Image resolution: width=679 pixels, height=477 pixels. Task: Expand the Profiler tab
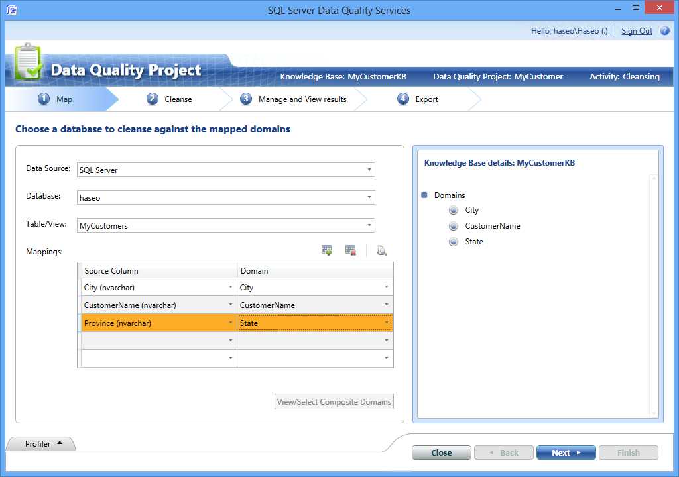pyautogui.click(x=42, y=443)
